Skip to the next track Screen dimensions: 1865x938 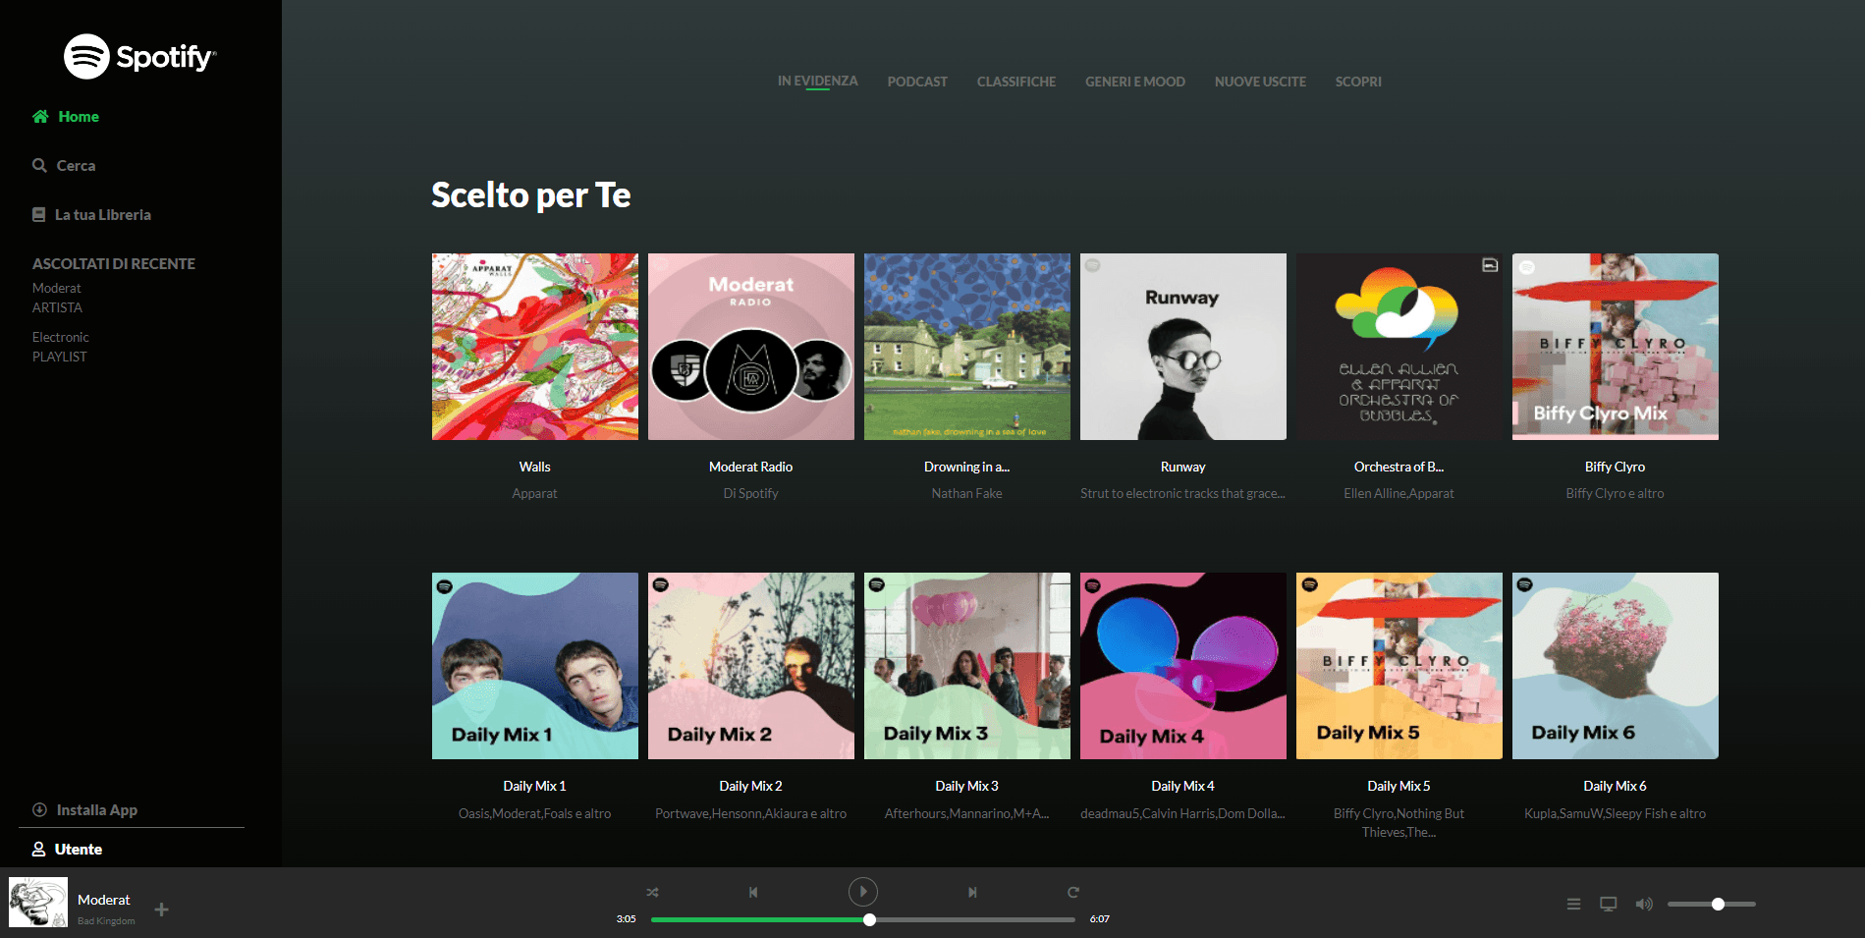click(971, 891)
